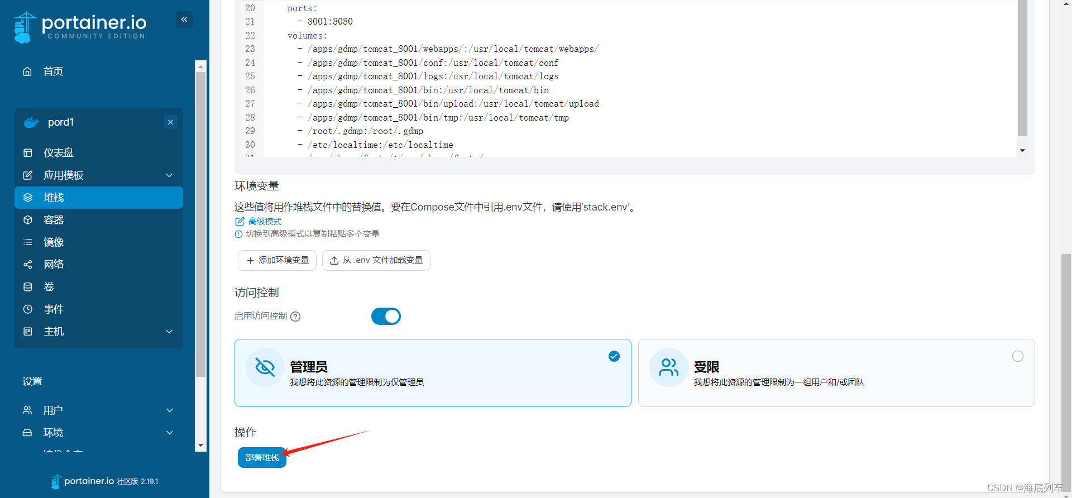
Task: Click 从 .env 文件加载变量 button
Action: coord(376,261)
